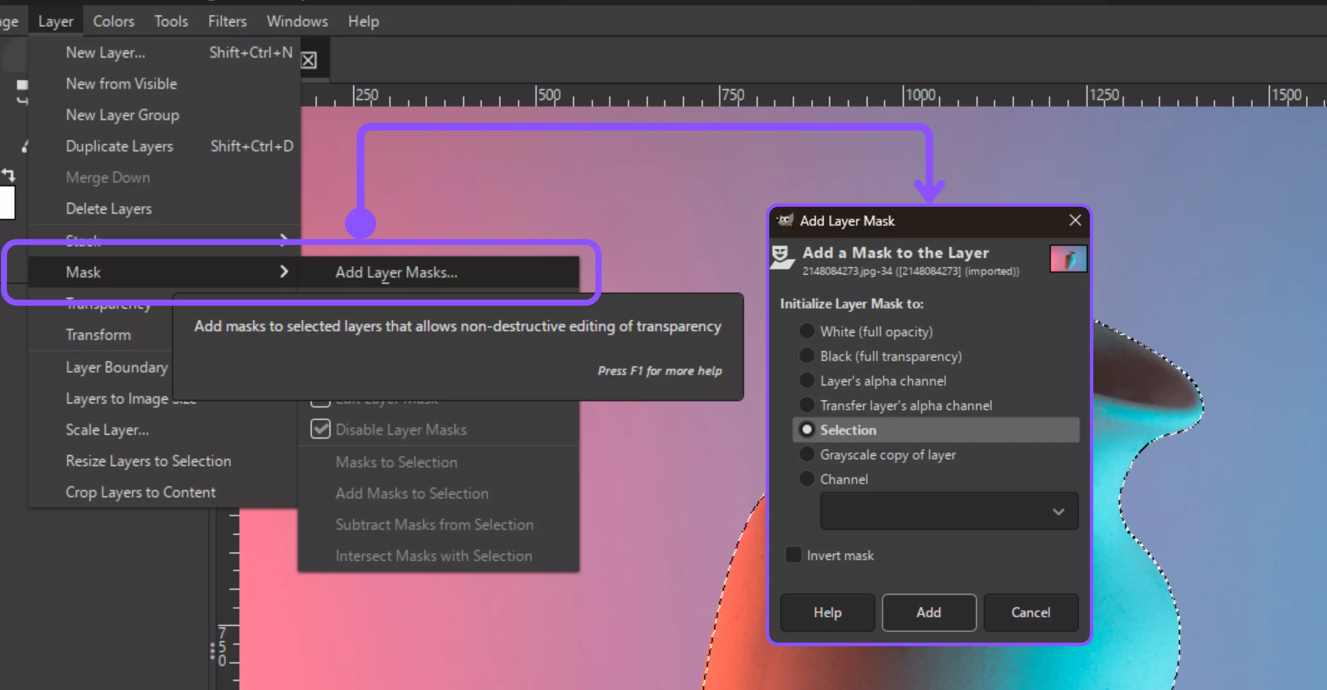Close the Add Layer Mask dialog
The height and width of the screenshot is (690, 1327).
(1075, 220)
